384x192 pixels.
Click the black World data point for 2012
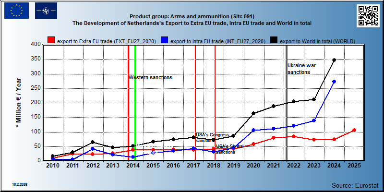[x=93, y=142]
